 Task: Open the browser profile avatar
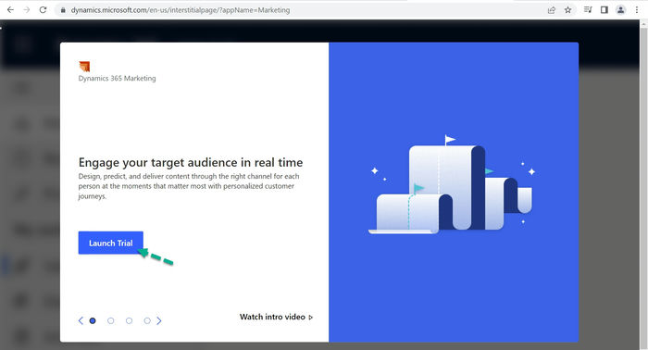[x=621, y=10]
